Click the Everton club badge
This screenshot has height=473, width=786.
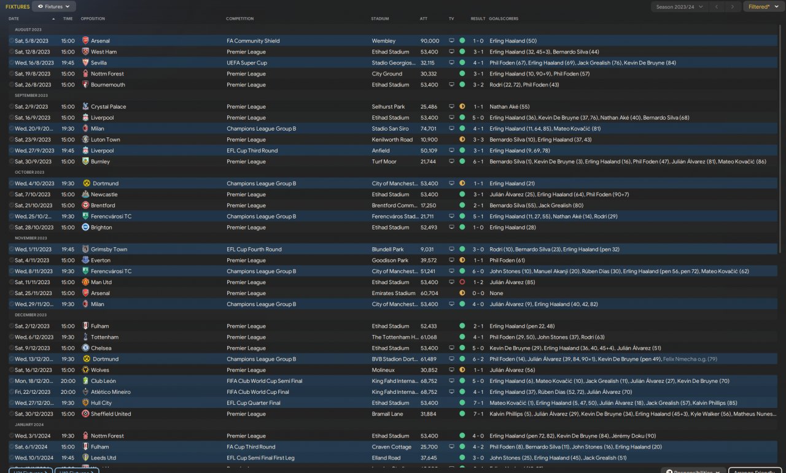(85, 261)
